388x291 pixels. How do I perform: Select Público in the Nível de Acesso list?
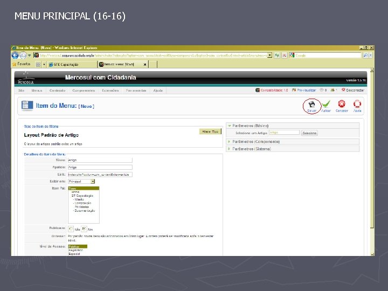78,246
